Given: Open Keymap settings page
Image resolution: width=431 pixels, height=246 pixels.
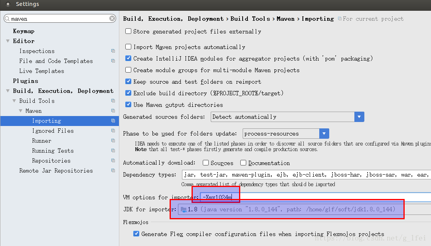Looking at the screenshot, I should tap(24, 31).
